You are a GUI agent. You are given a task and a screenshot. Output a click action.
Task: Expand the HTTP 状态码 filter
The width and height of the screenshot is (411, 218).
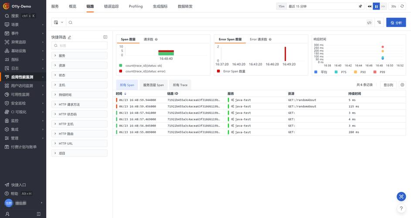[79, 114]
